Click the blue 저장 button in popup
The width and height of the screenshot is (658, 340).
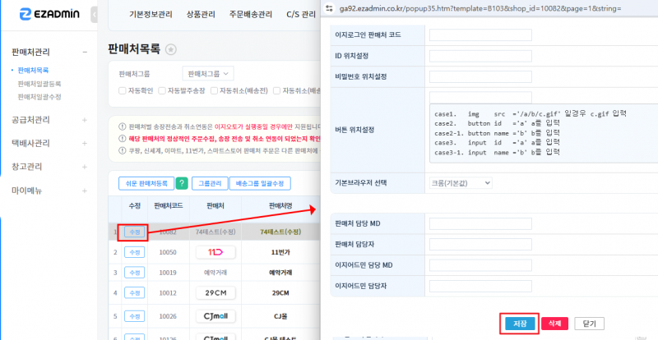click(520, 324)
